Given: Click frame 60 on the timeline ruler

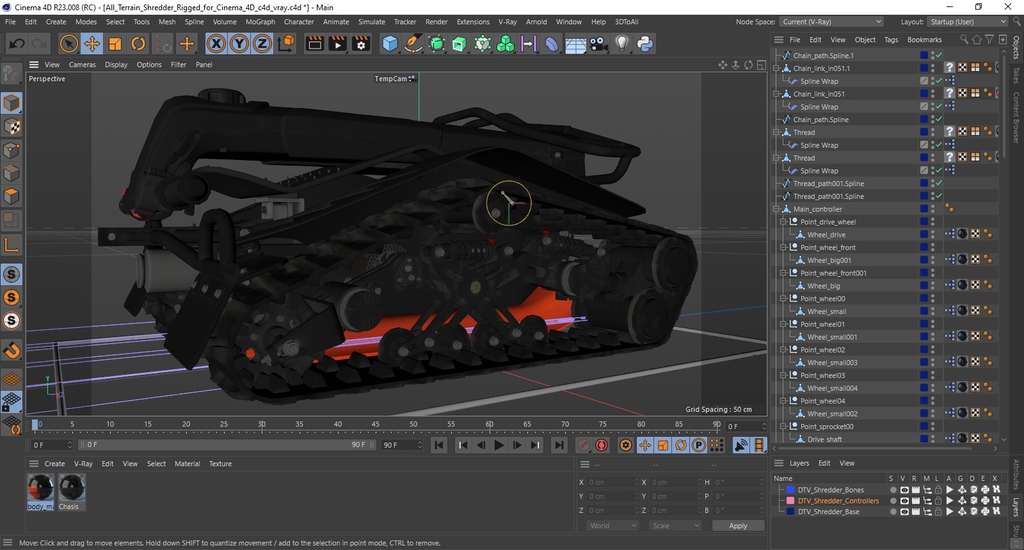Looking at the screenshot, I should pyautogui.click(x=490, y=425).
